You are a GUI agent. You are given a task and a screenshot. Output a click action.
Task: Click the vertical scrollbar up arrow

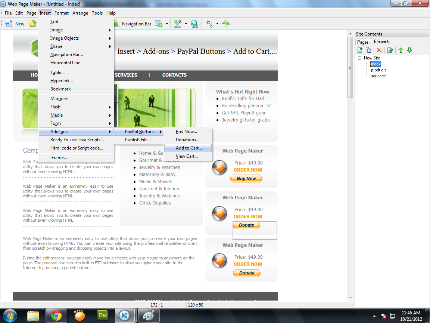(350, 34)
